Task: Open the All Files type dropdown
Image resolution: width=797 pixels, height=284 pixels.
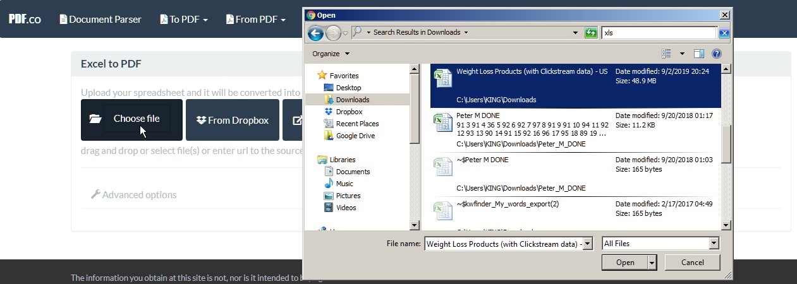Action: click(x=660, y=244)
